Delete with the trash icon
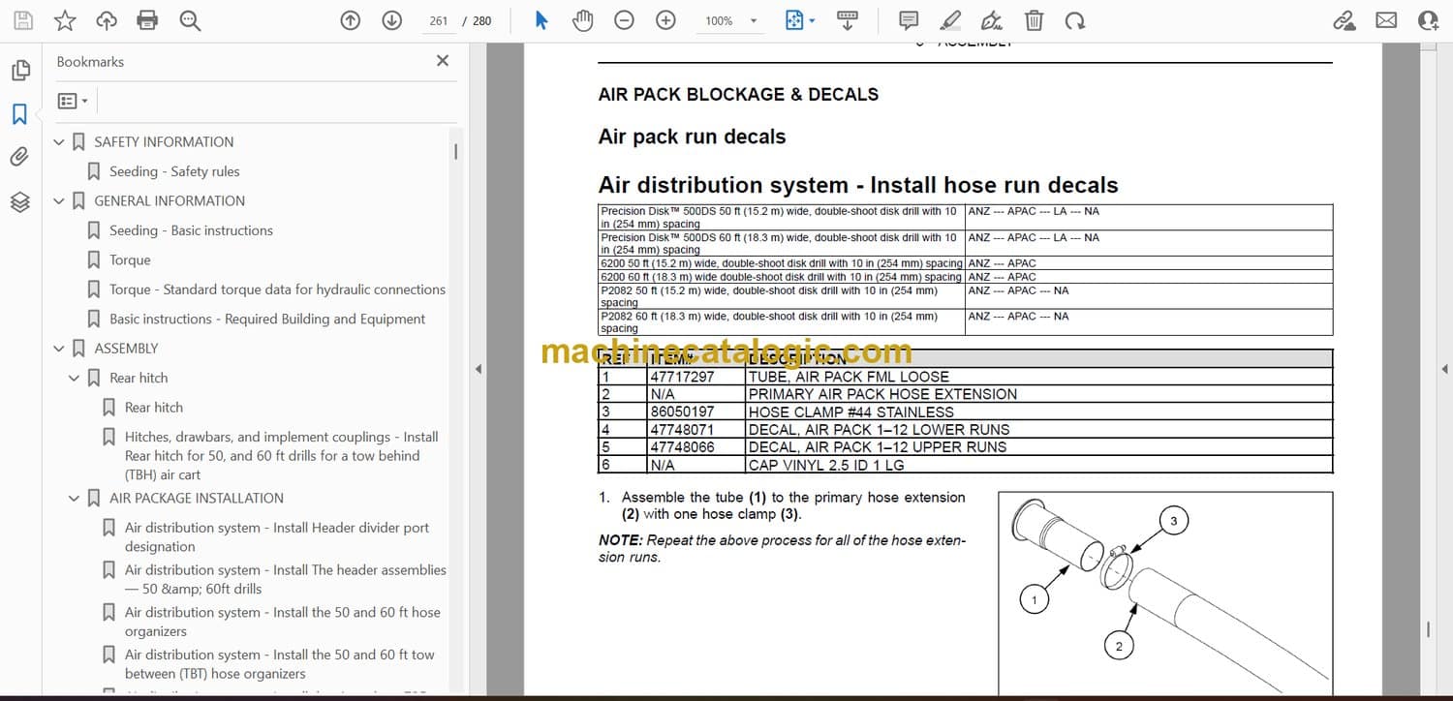This screenshot has width=1453, height=701. [x=1034, y=20]
